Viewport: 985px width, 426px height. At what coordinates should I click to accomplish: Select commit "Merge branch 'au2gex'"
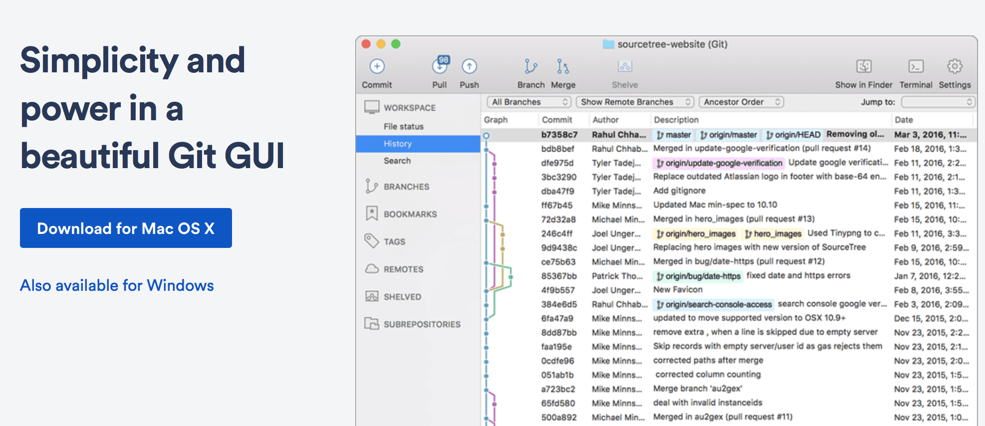(729, 389)
